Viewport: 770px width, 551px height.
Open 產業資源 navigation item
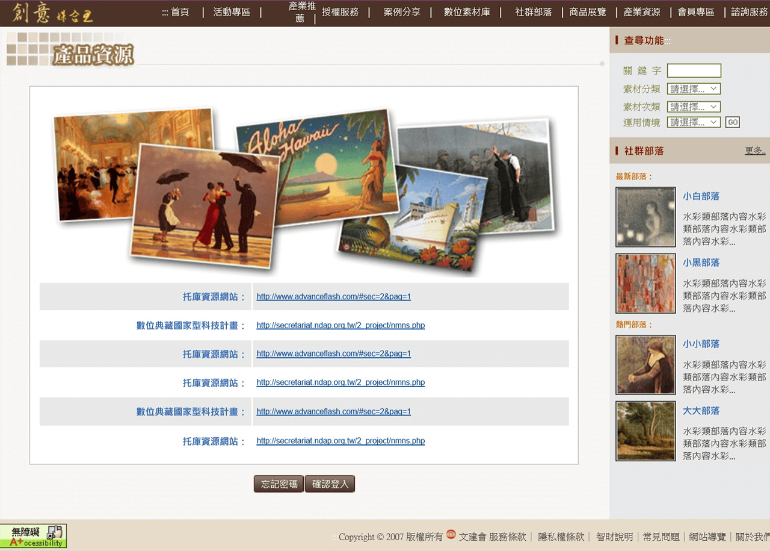642,12
